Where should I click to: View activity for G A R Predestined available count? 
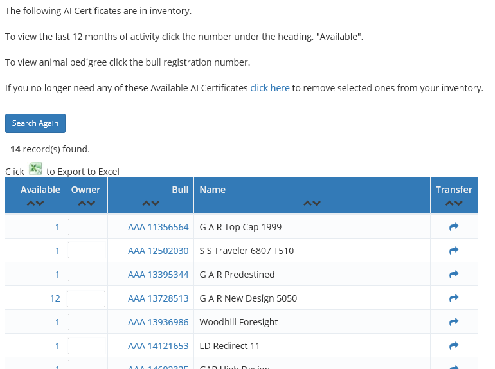click(x=57, y=274)
